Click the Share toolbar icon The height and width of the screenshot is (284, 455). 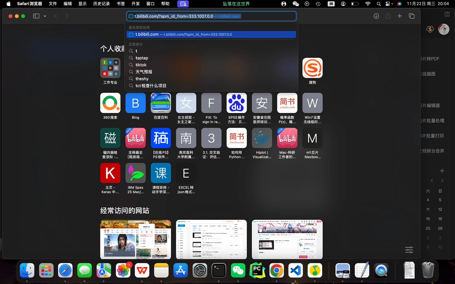(x=388, y=16)
